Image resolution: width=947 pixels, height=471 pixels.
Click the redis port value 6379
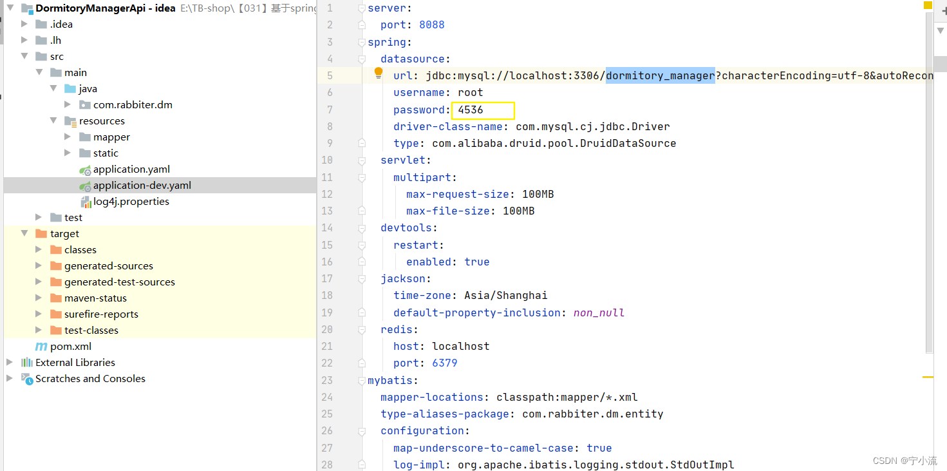(x=445, y=363)
